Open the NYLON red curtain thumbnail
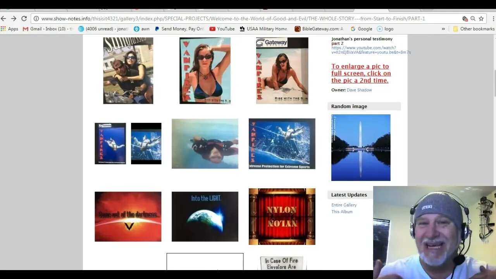496x279 pixels. pos(282,217)
